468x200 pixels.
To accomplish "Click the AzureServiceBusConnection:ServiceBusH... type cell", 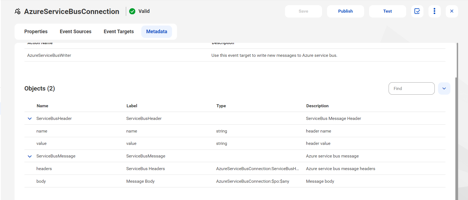I will (257, 169).
